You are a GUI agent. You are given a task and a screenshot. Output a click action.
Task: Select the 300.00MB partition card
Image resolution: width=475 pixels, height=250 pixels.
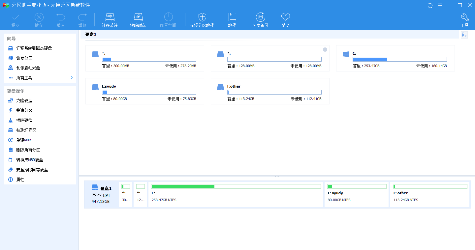coord(145,58)
